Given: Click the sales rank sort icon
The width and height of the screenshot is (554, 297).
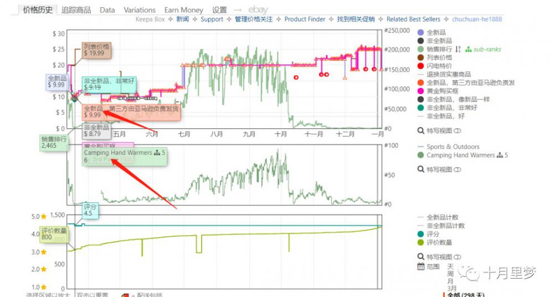Looking at the screenshot, I should click(x=458, y=49).
